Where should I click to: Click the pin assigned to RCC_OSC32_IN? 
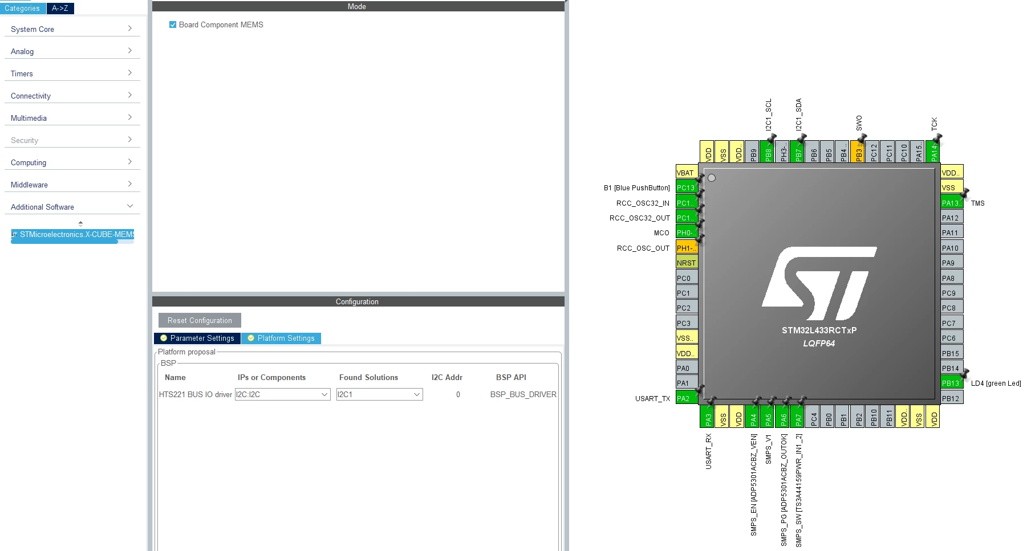[687, 203]
